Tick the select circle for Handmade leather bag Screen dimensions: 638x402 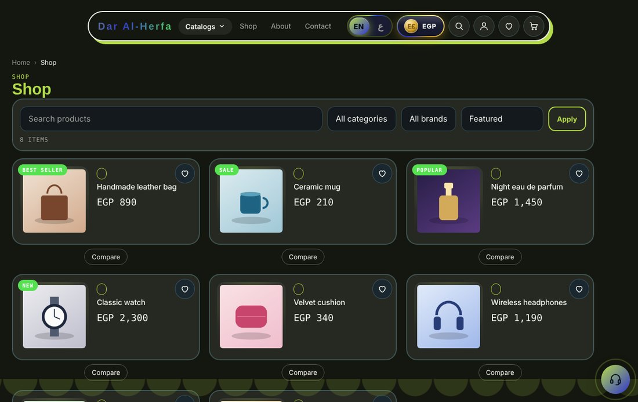pyautogui.click(x=101, y=174)
